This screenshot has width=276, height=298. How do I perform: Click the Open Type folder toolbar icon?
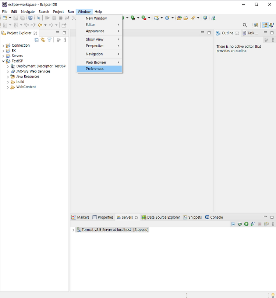[179, 18]
